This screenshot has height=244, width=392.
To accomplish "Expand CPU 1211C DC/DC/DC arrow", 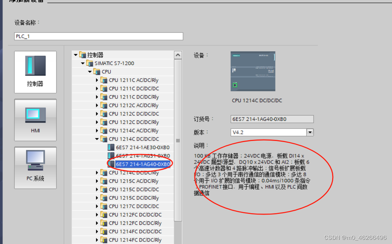I will pos(97,89).
